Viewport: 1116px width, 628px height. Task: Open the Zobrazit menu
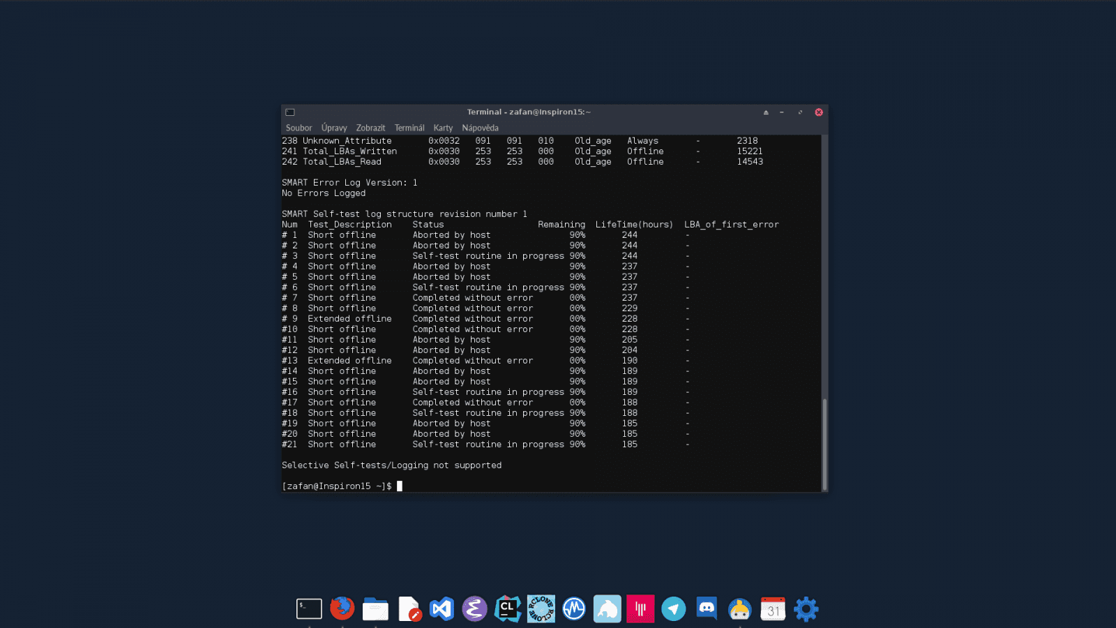(x=370, y=128)
